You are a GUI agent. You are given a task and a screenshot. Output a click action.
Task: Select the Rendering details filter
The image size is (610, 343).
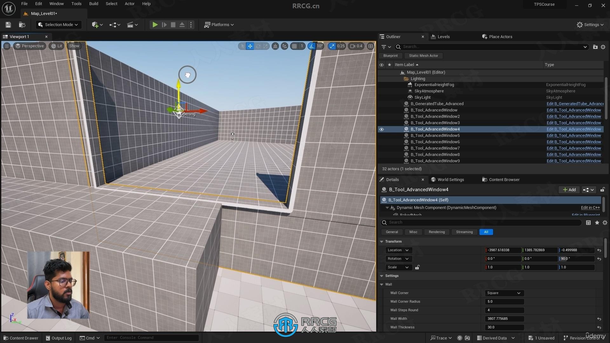pos(437,232)
